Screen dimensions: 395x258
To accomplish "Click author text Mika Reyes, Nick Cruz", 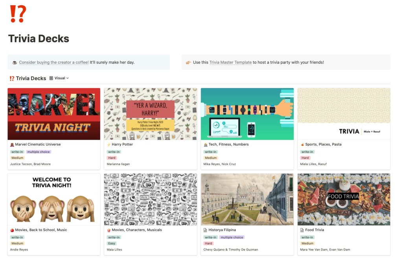I will [x=220, y=164].
